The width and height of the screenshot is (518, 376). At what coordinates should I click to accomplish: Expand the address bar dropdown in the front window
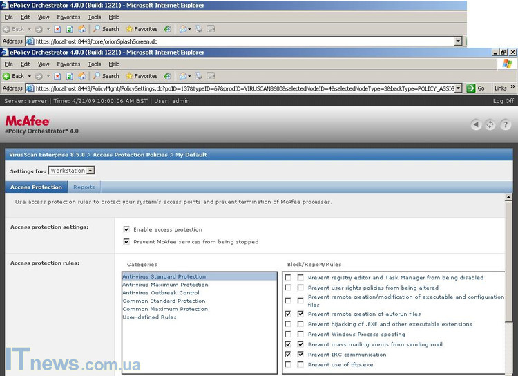pyautogui.click(x=459, y=88)
